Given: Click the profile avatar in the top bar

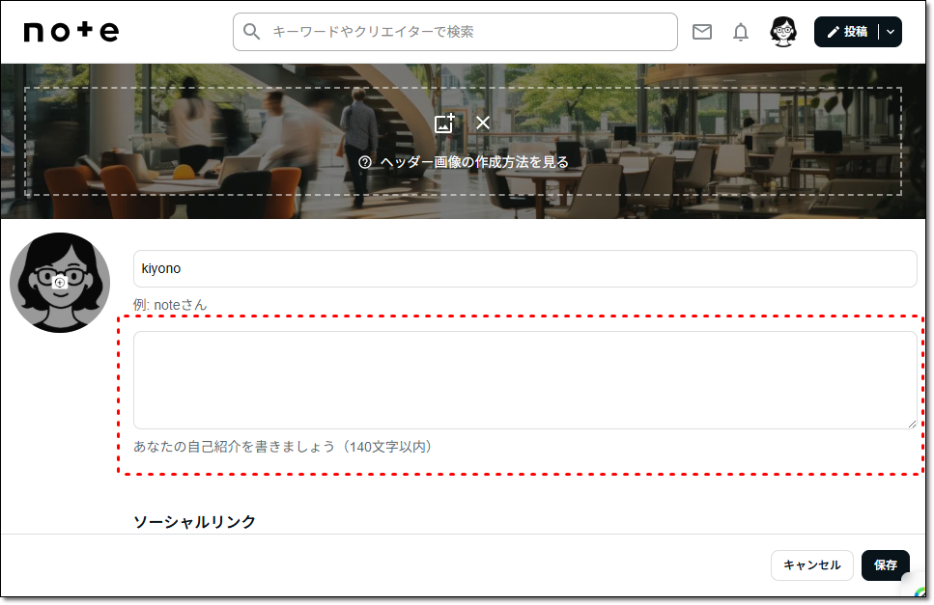Looking at the screenshot, I should click(782, 32).
